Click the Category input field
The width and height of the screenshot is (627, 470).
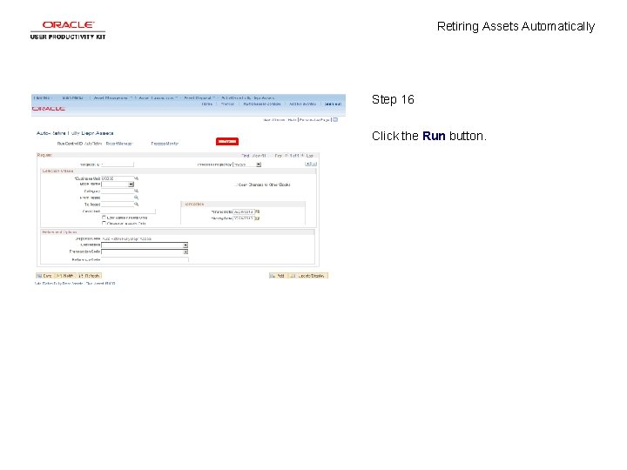[118, 191]
